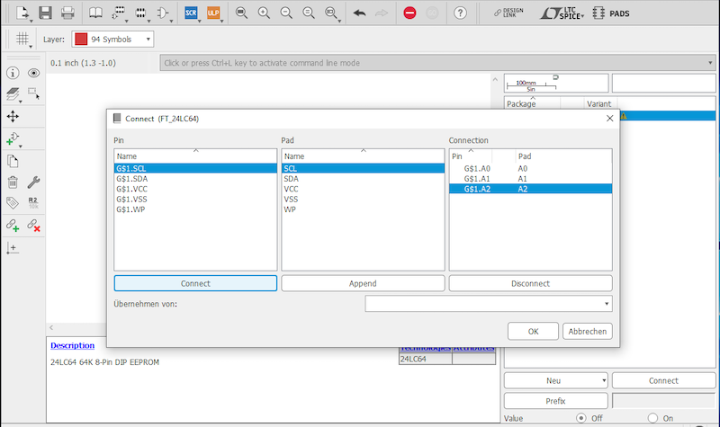Select connection G$1.A1 row
Viewport: 720px width, 427px height.
[x=530, y=179]
